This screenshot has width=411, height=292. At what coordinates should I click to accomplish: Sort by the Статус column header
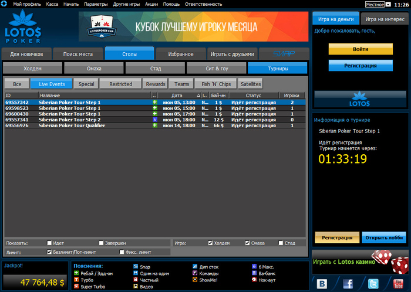pyautogui.click(x=254, y=96)
